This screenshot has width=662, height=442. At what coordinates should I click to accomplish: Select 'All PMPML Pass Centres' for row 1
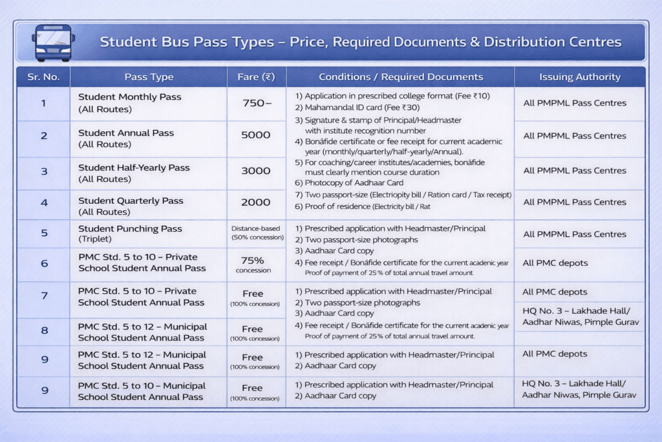click(x=579, y=102)
